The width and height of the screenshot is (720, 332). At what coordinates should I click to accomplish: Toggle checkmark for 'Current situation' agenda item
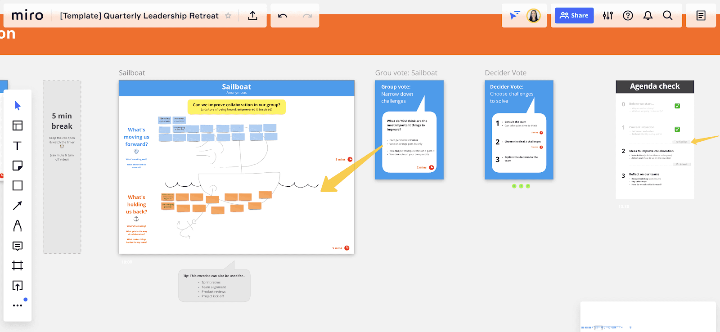tap(677, 129)
